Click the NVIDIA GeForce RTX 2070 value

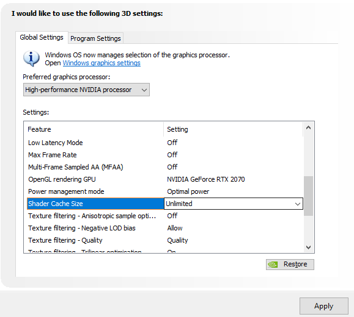(x=206, y=179)
